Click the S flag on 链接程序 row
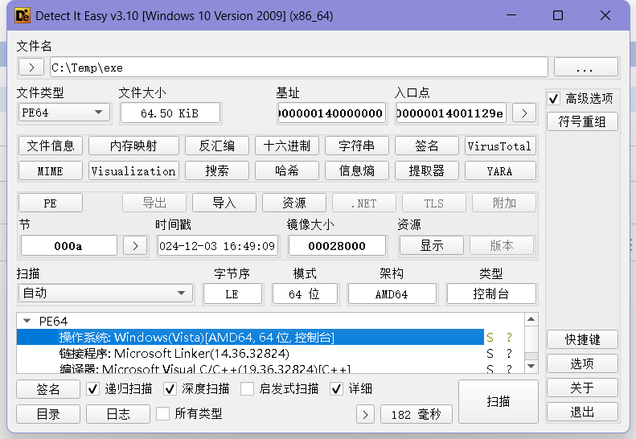This screenshot has width=636, height=439. click(490, 354)
